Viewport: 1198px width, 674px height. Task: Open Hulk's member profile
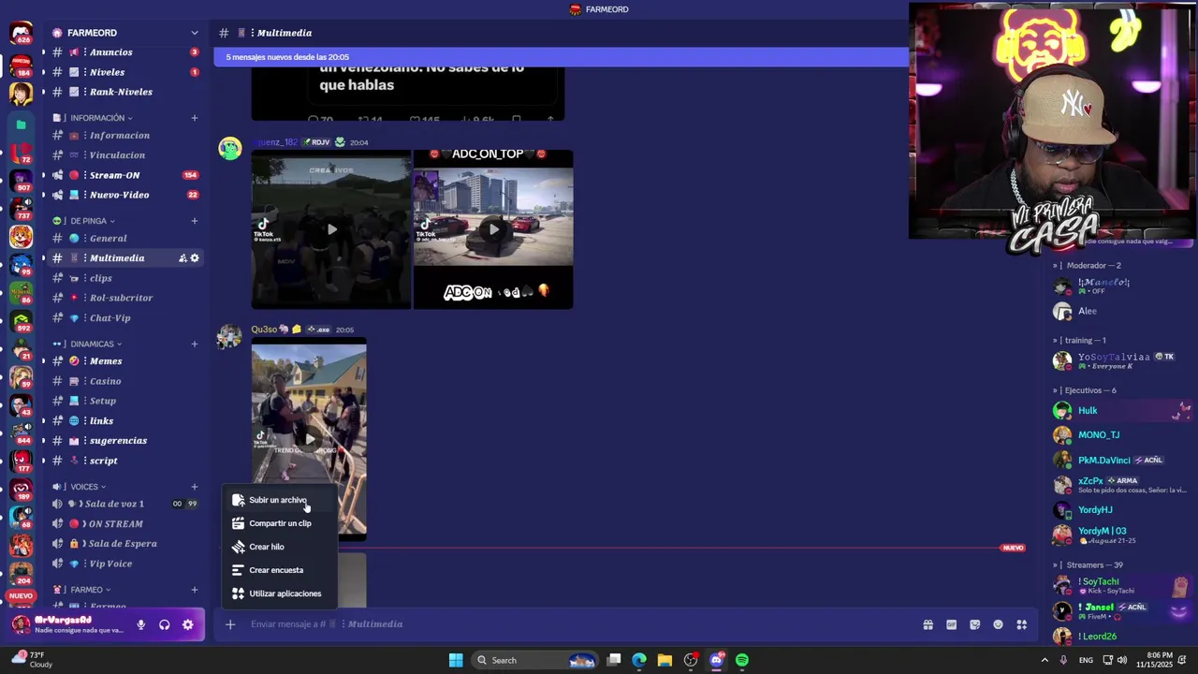tap(1121, 411)
